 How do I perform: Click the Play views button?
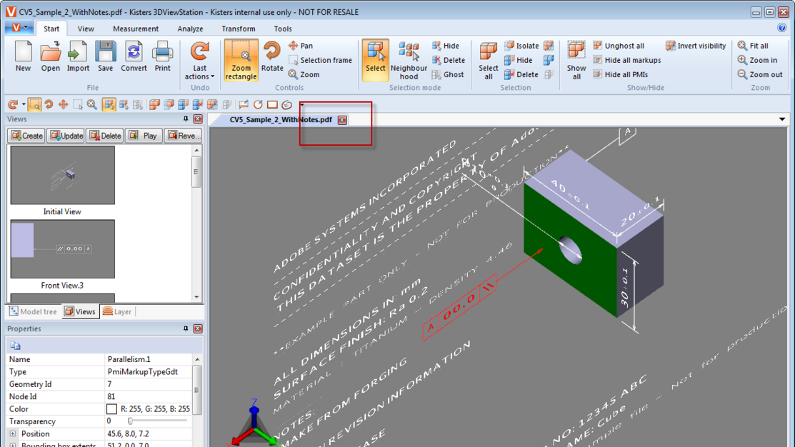[x=144, y=136]
